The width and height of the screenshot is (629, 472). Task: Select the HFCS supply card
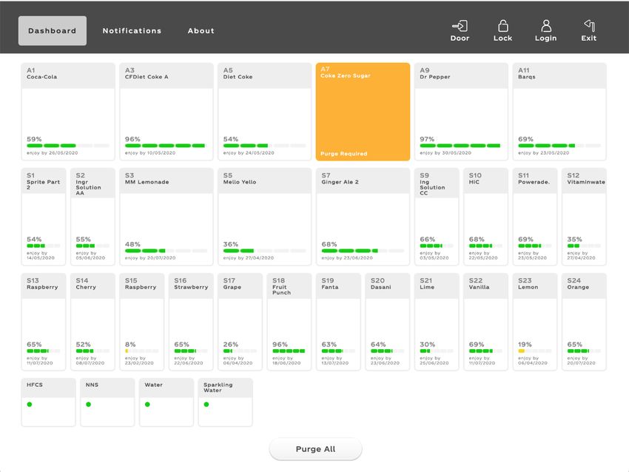[x=48, y=402]
